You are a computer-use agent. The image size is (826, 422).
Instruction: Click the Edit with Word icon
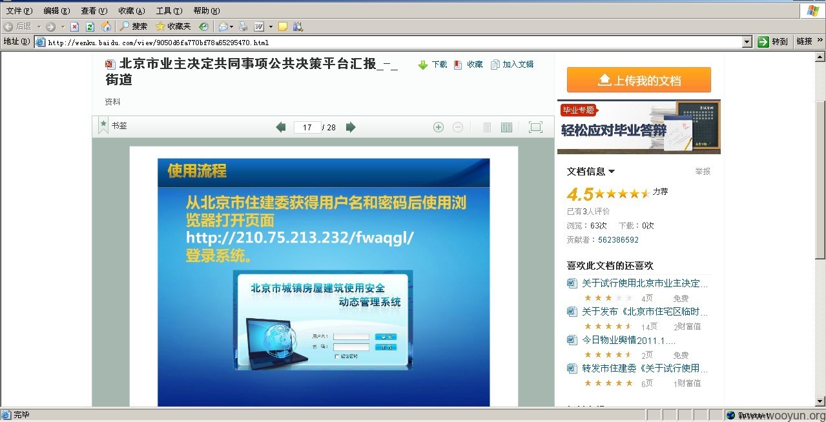click(259, 26)
